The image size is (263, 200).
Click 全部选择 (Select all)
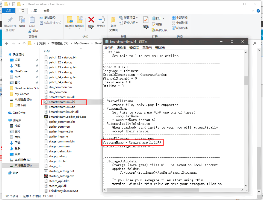click(x=180, y=18)
